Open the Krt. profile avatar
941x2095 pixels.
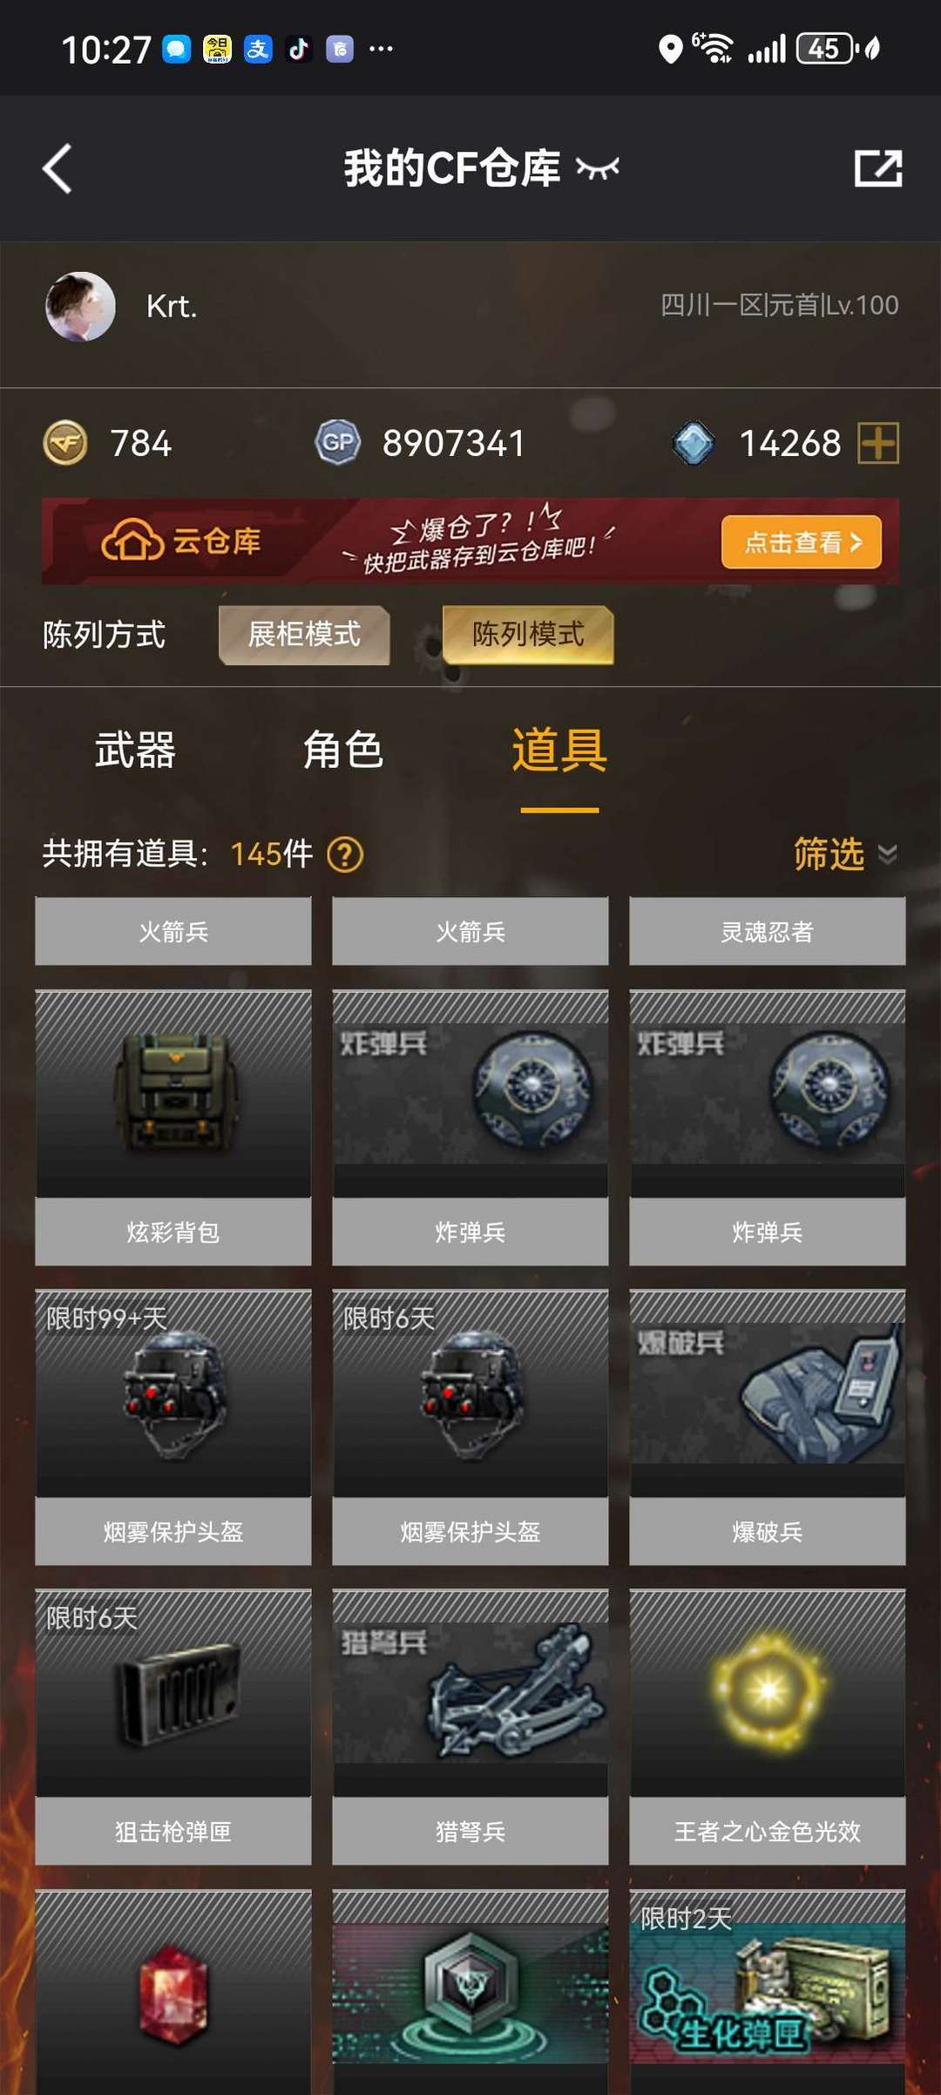[80, 307]
